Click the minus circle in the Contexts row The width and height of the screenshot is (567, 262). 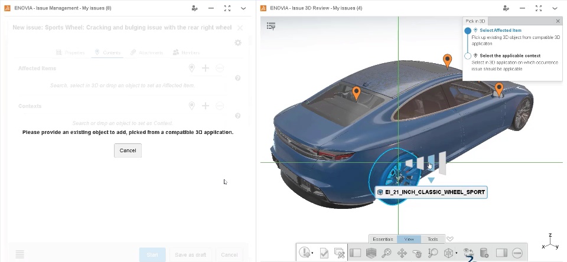(220, 106)
